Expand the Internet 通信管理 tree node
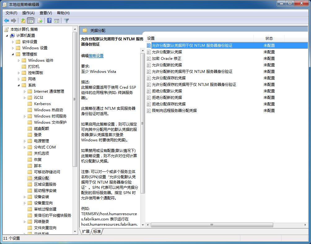The height and width of the screenshot is (244, 311). coord(24,91)
